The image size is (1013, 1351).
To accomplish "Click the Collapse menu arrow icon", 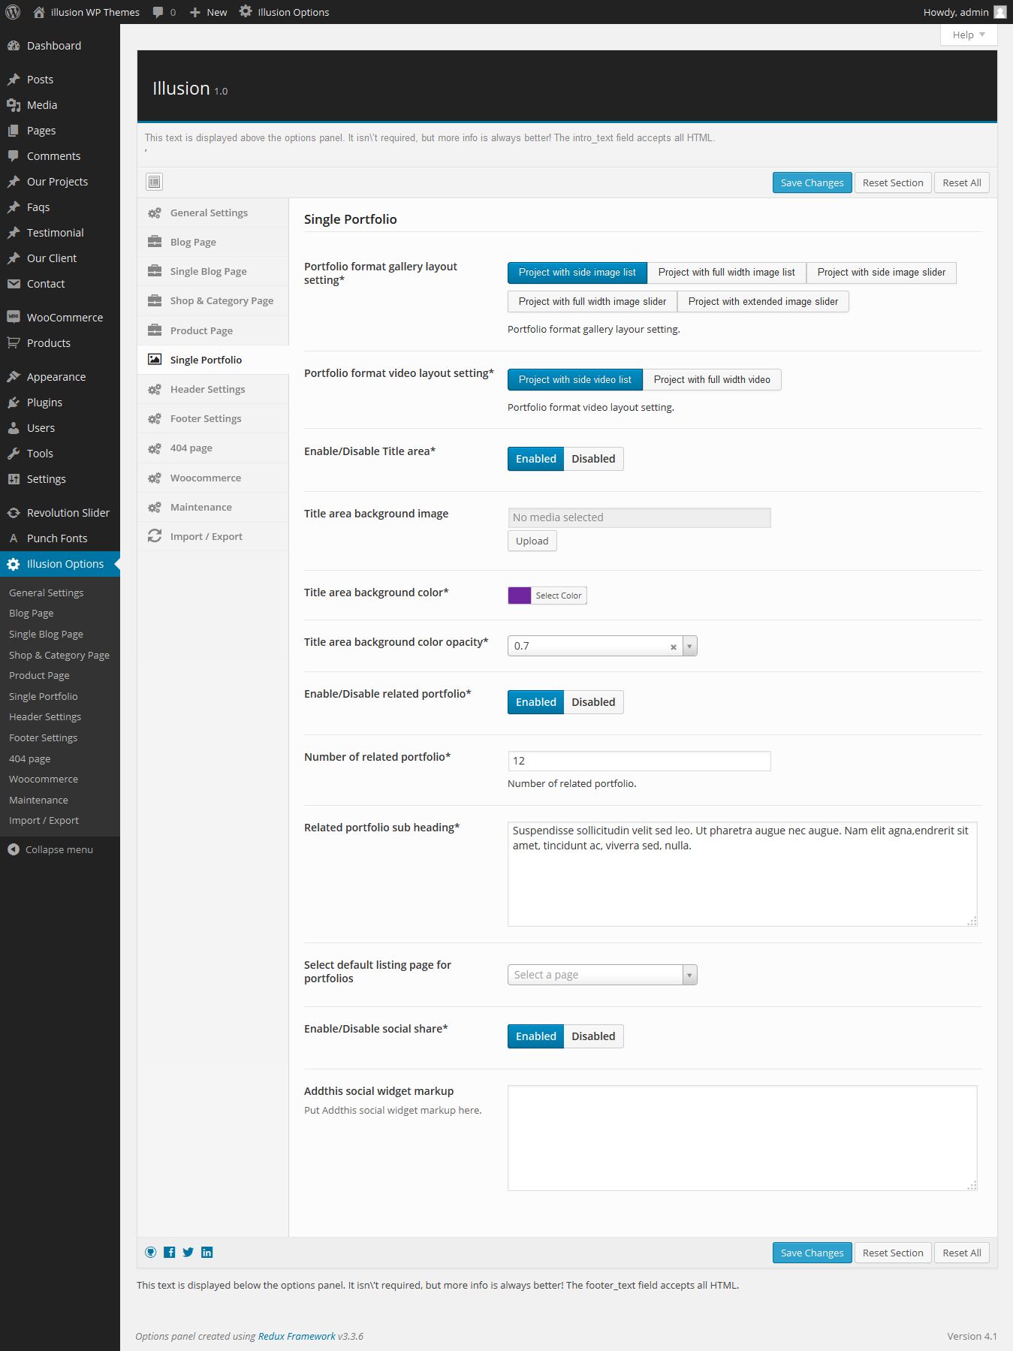I will [14, 849].
